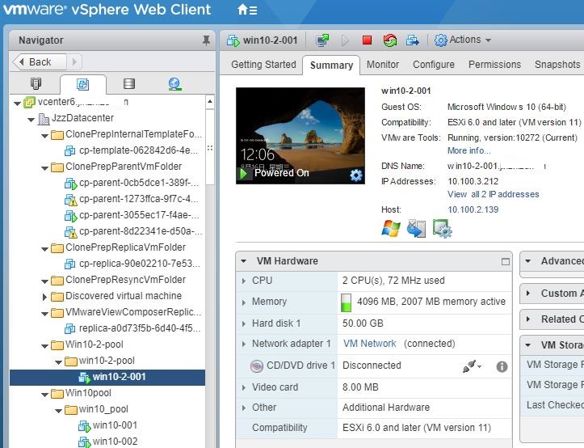This screenshot has width=584, height=448.
Task: Click the VM migration status icon
Action: [417, 228]
